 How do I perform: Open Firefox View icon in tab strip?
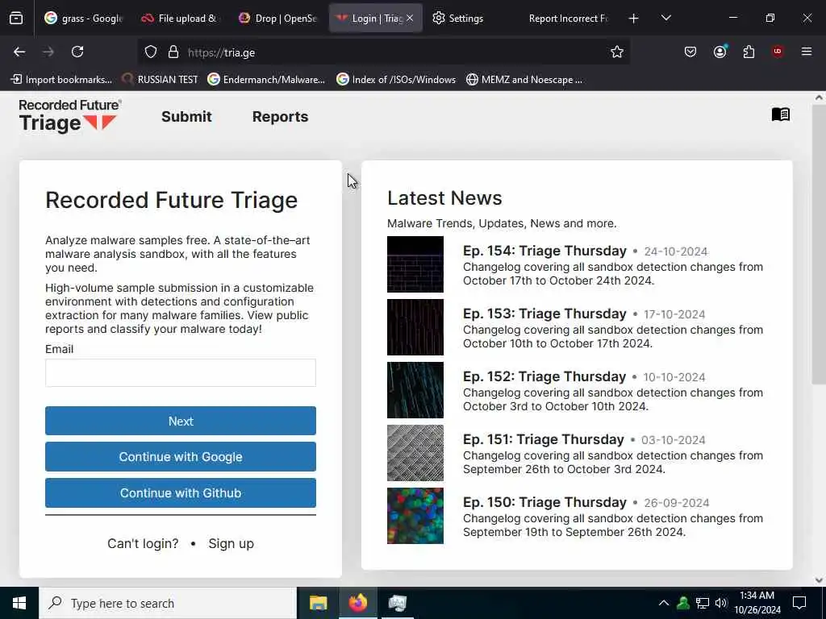coord(16,19)
